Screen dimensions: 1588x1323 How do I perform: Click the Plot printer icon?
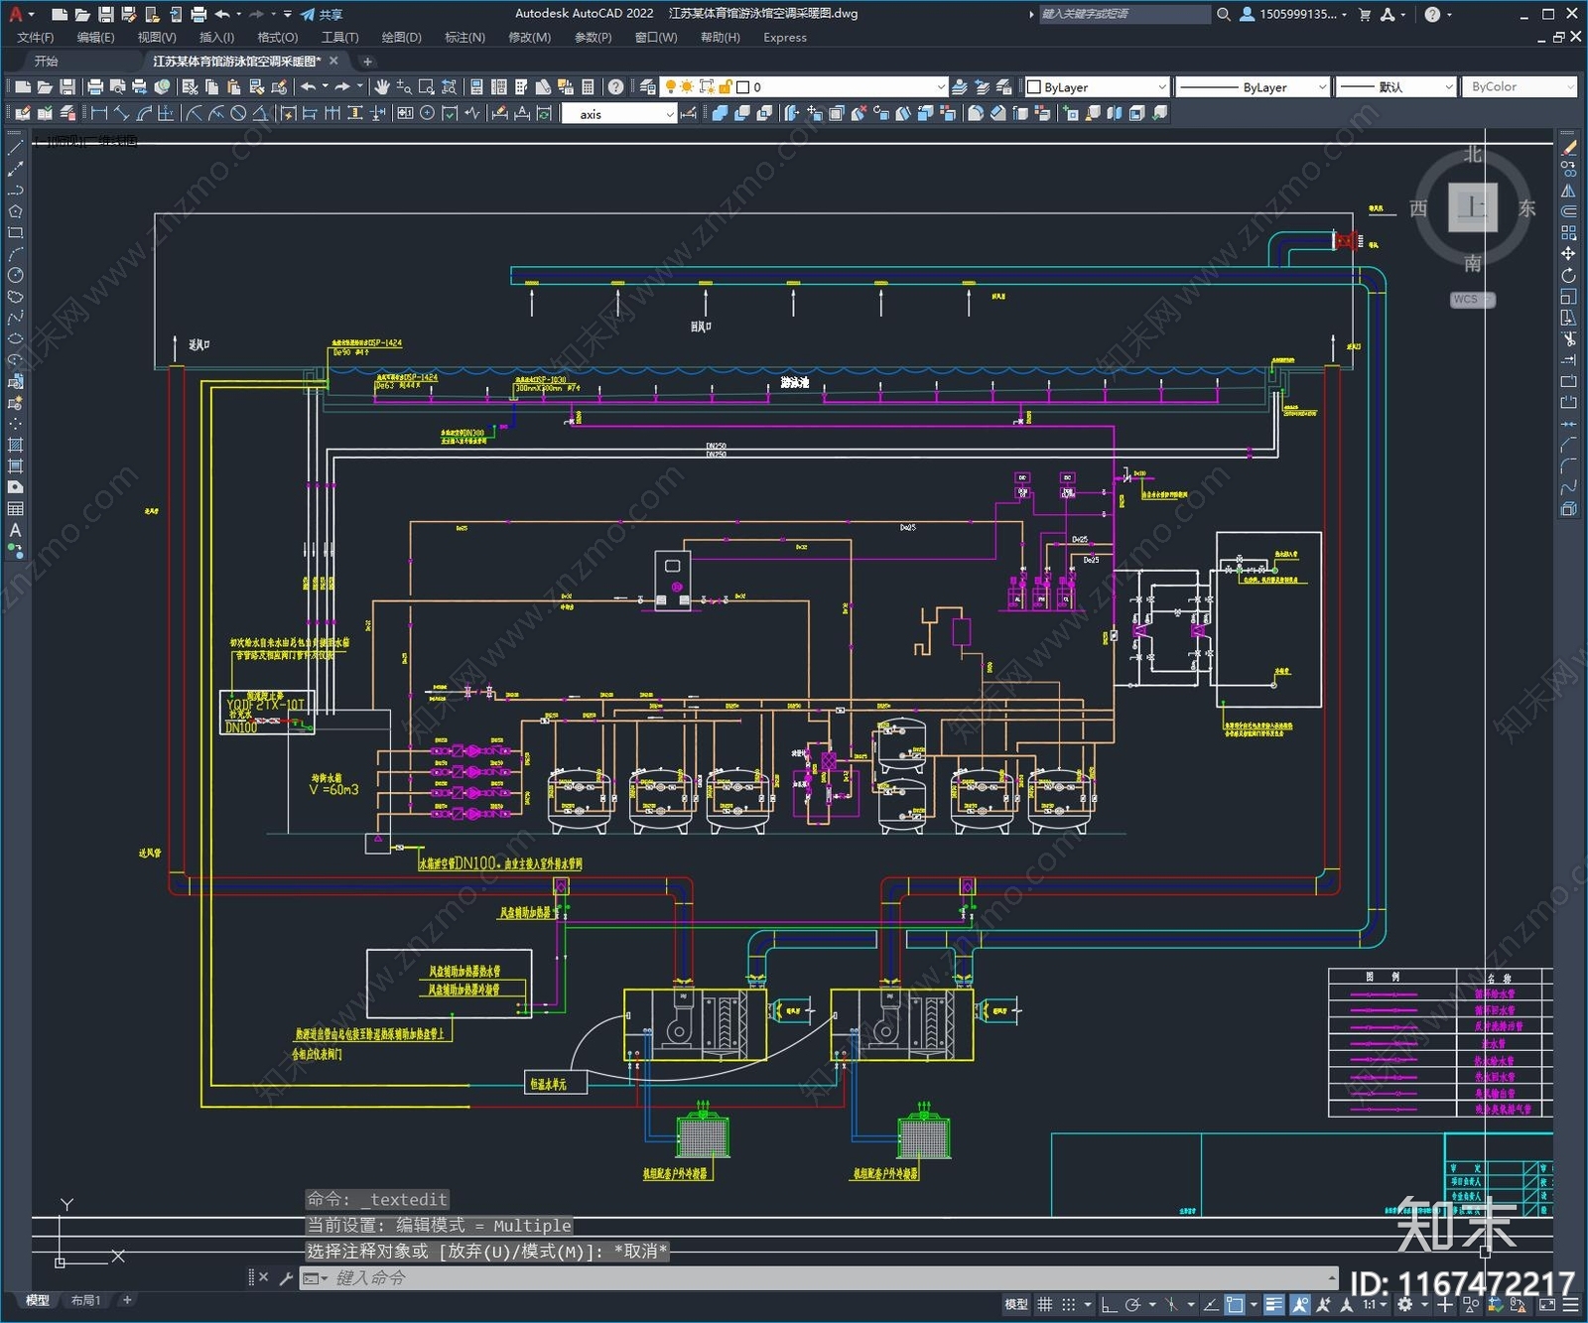point(95,87)
